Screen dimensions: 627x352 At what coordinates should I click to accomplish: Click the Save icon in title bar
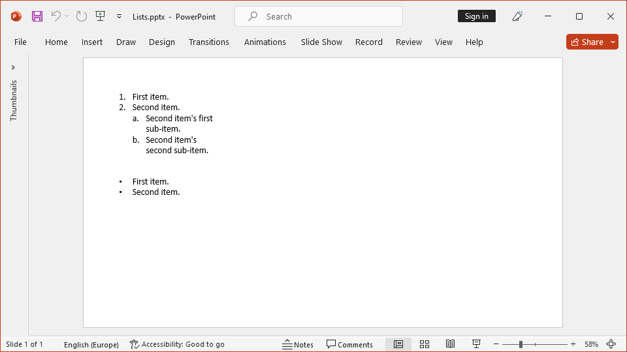click(x=37, y=16)
